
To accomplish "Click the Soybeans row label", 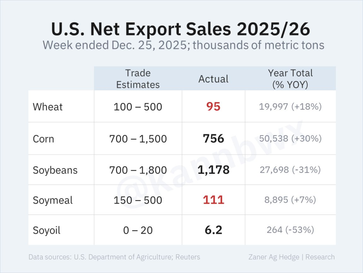I will (x=55, y=170).
